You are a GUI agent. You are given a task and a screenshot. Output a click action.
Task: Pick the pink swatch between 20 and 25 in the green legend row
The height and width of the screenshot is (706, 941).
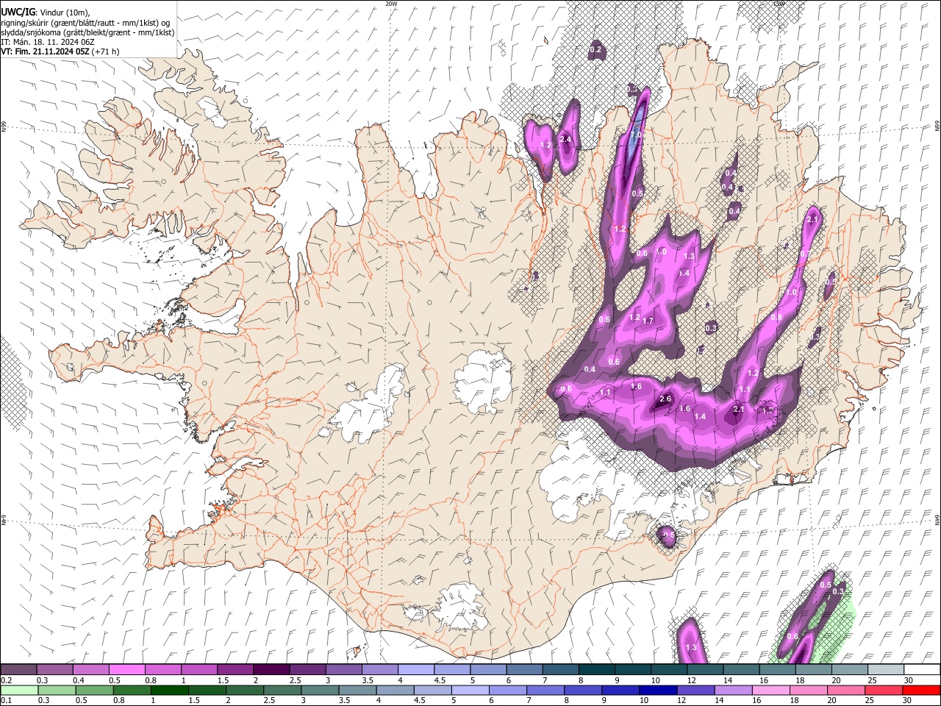pyautogui.click(x=846, y=690)
